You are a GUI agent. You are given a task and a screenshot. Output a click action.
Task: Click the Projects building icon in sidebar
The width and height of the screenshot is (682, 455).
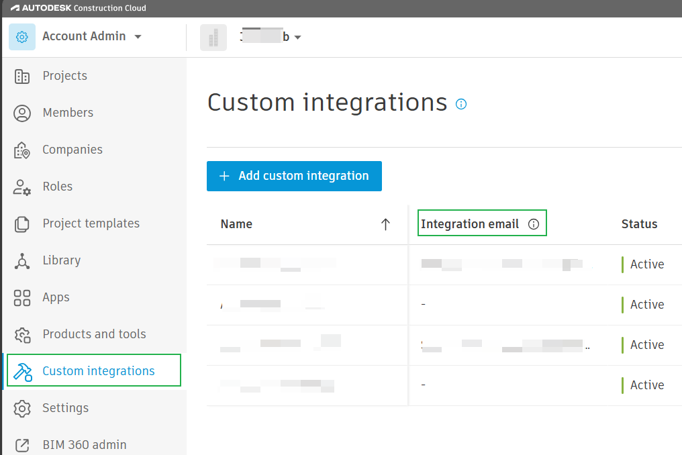[x=22, y=77]
